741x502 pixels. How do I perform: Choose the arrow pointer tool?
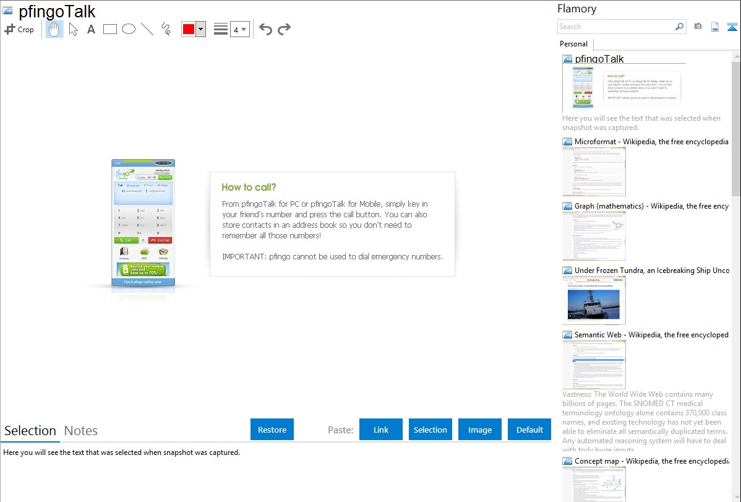pos(73,29)
